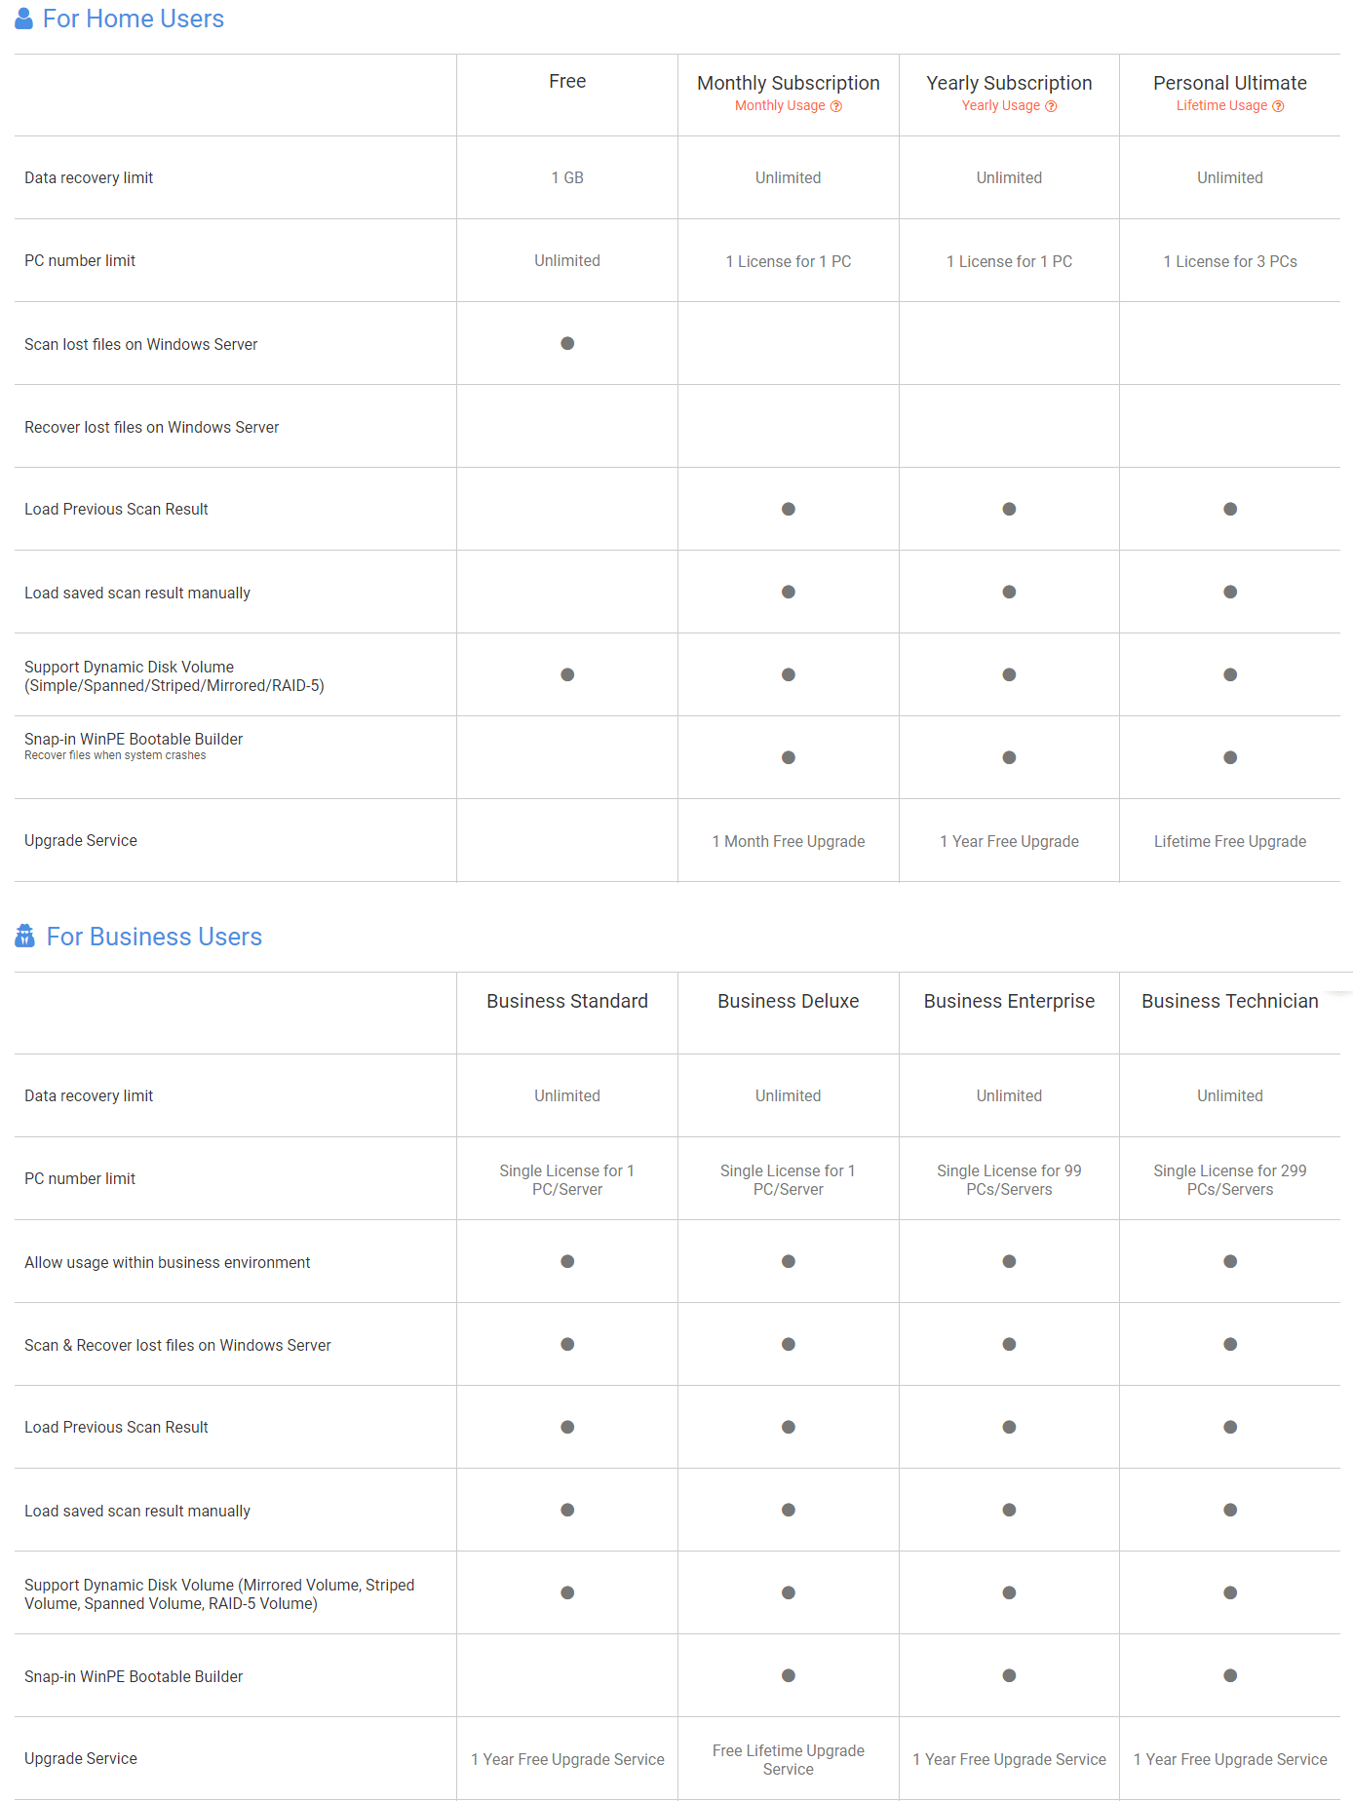Click Business Standard dot for Allow usage within business
The height and width of the screenshot is (1801, 1353).
(x=567, y=1261)
